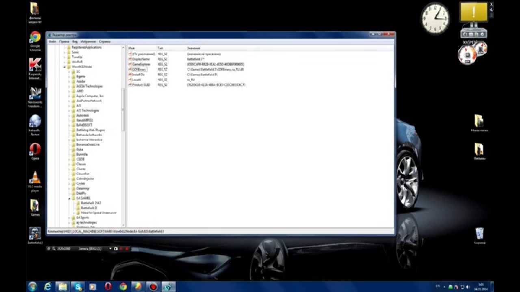
Task: Select the GameExplorer value
Action: (x=141, y=64)
